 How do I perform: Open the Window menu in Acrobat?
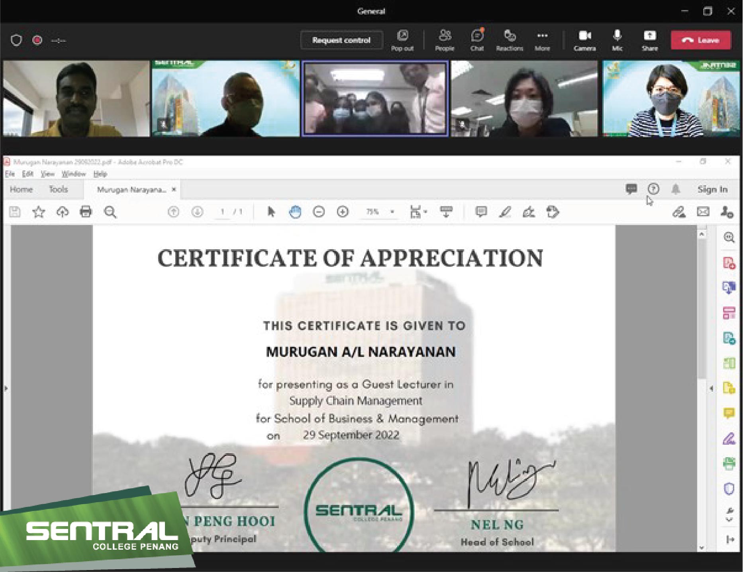click(74, 174)
